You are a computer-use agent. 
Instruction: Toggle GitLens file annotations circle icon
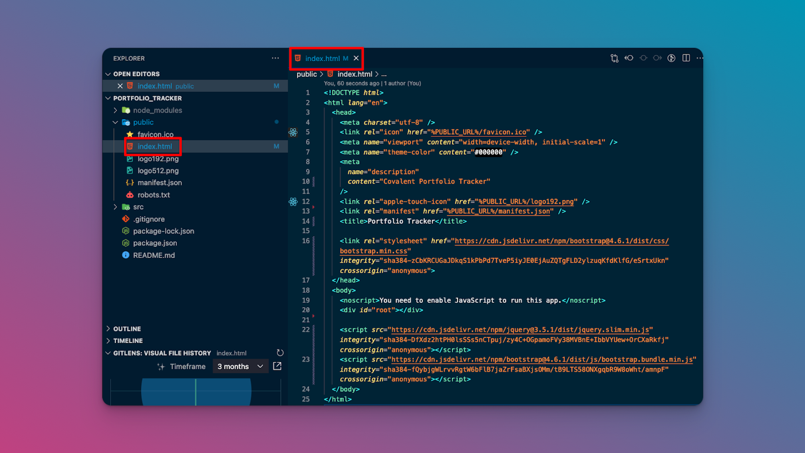click(671, 58)
